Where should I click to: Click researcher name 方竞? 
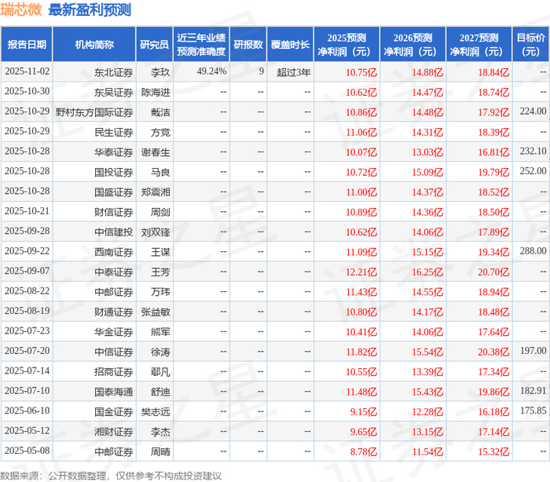click(x=160, y=133)
